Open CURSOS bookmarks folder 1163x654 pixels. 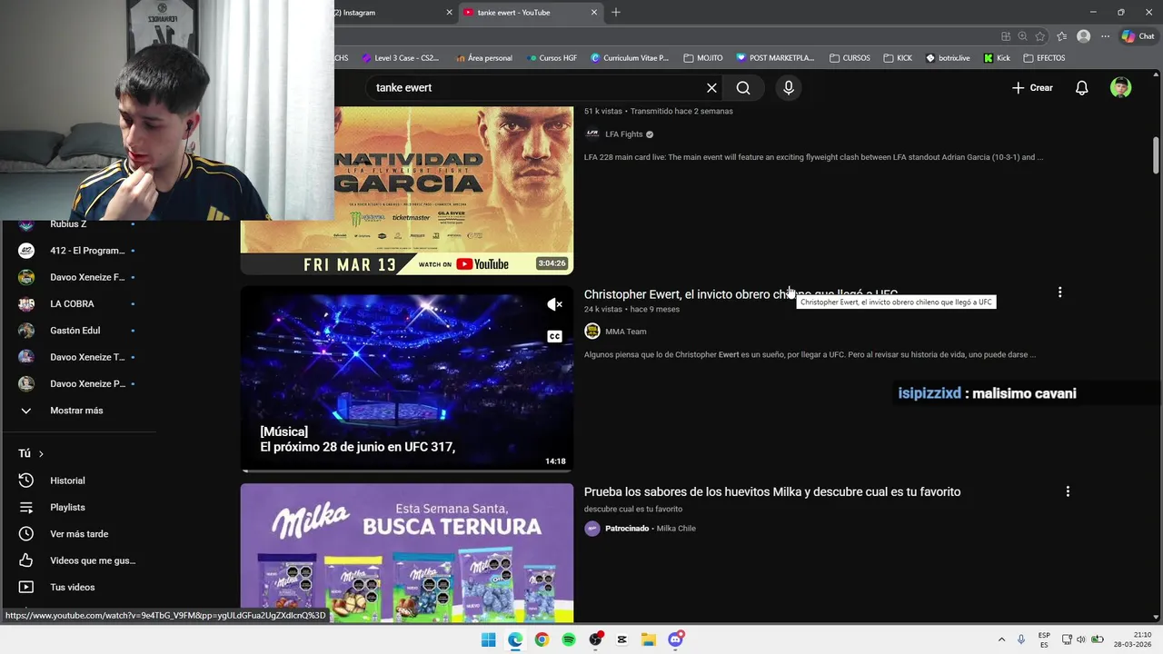point(850,58)
